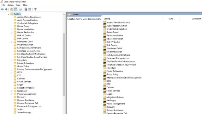
Task: Open the Action menu
Action: tap(10, 5)
